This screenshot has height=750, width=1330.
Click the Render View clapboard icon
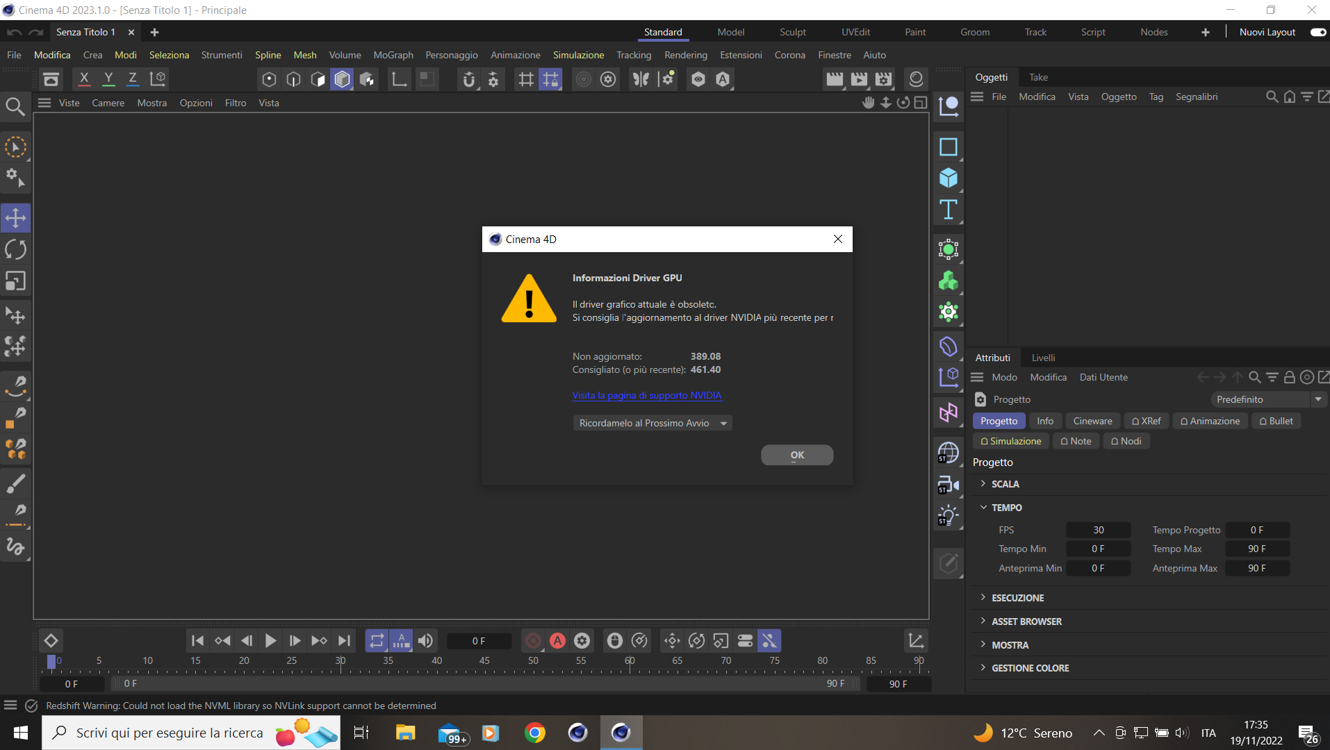(835, 79)
